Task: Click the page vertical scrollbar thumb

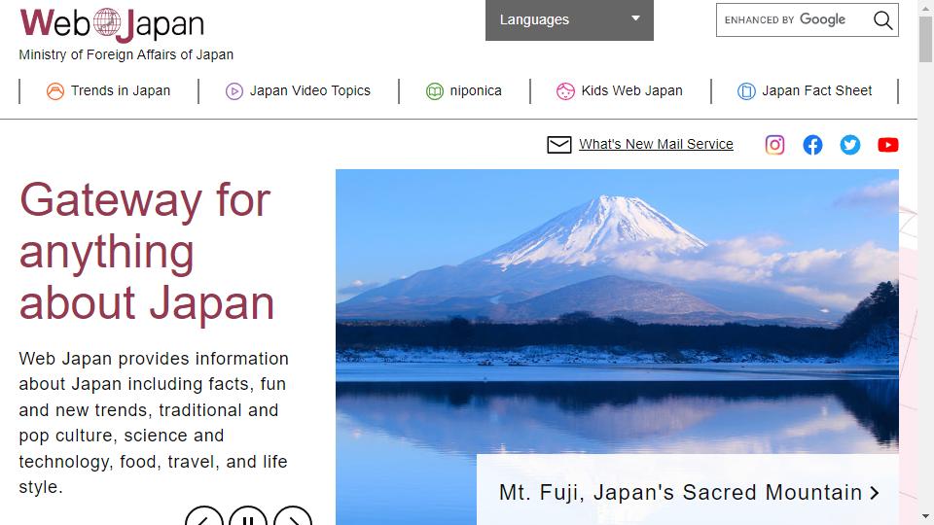Action: point(925,39)
